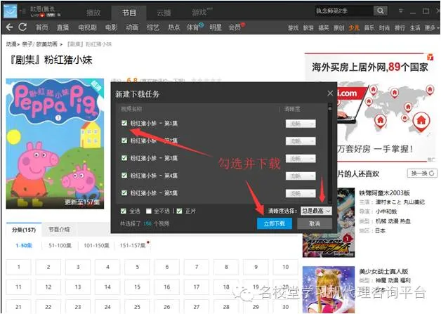Open 美少女战士真人版 poster thumbnail
The image size is (441, 314).
tap(329, 290)
